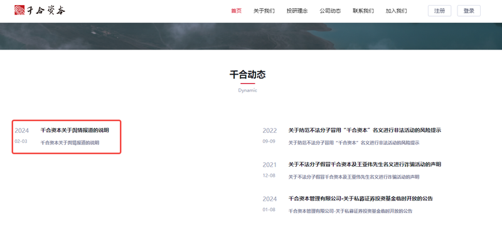Click the date 2024 02-03

[x=21, y=135]
